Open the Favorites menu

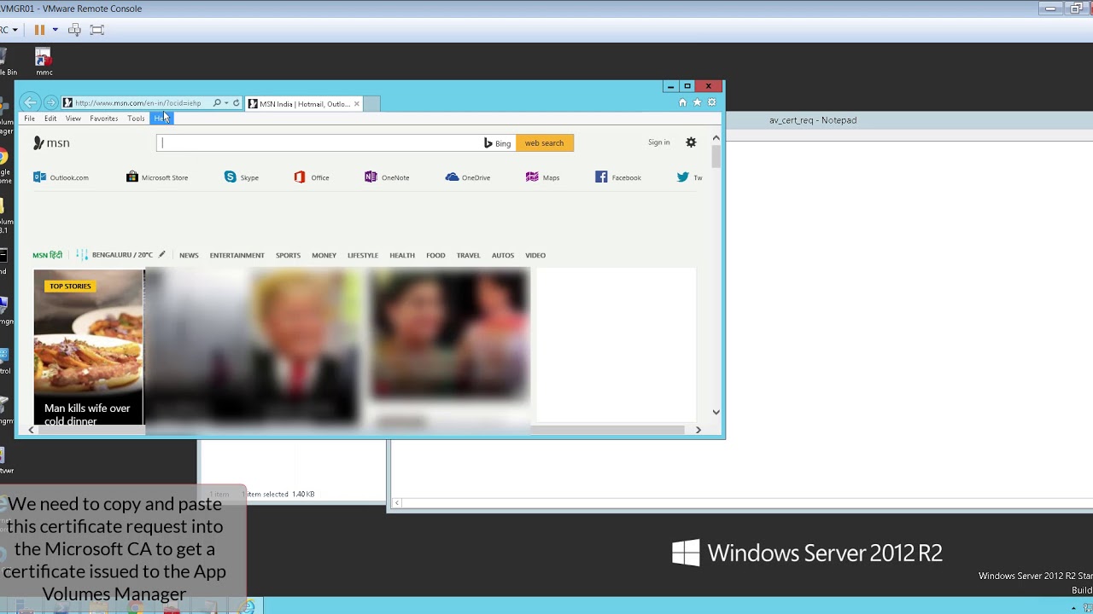[104, 119]
